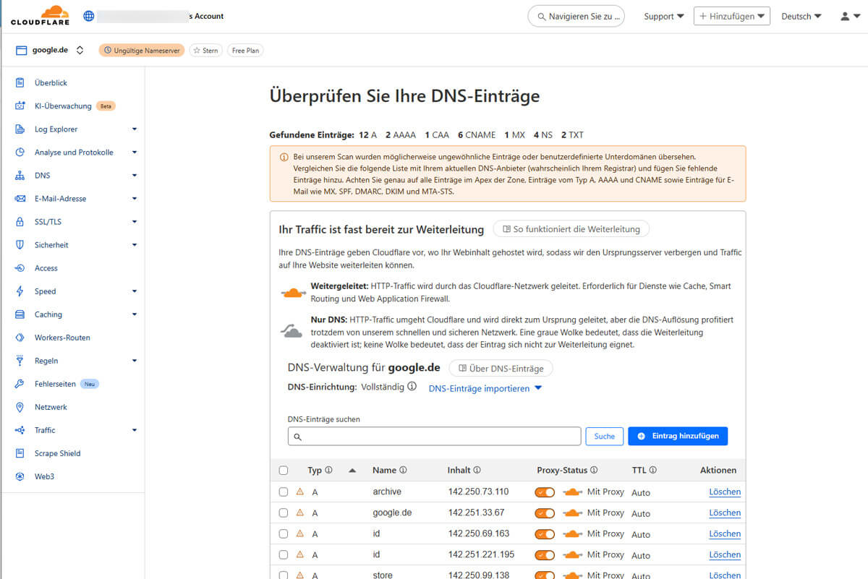Screen dimensions: 868x579
Task: Open the Hinzufügen dropdown
Action: (732, 16)
